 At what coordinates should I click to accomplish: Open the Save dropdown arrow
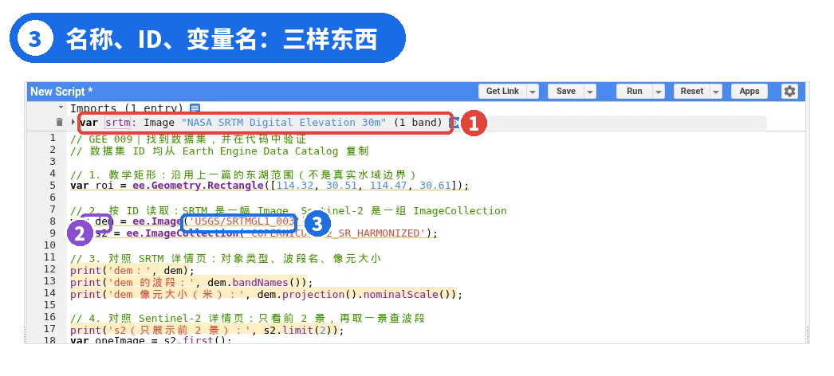coord(590,92)
